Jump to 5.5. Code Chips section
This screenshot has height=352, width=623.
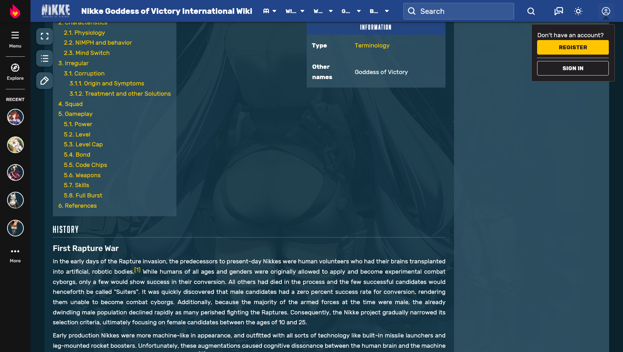85,165
